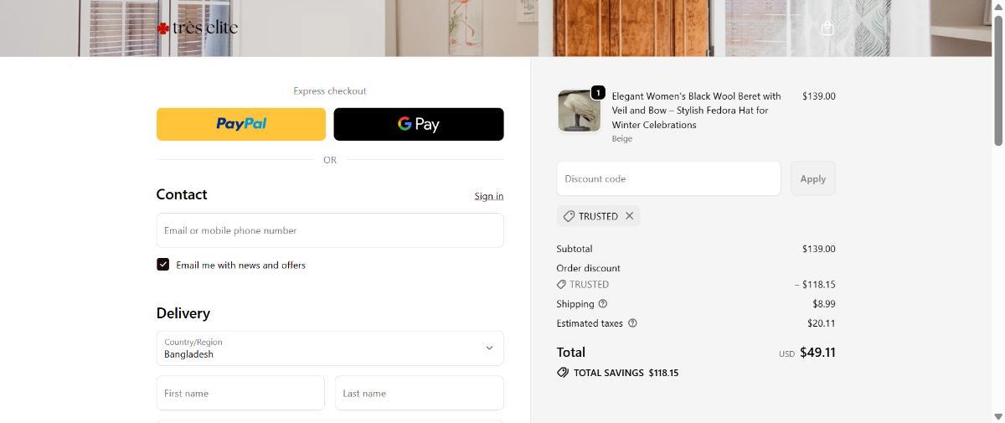Screen dimensions: 1005x423
Task: Click the beret product thumbnail
Action: [x=579, y=111]
